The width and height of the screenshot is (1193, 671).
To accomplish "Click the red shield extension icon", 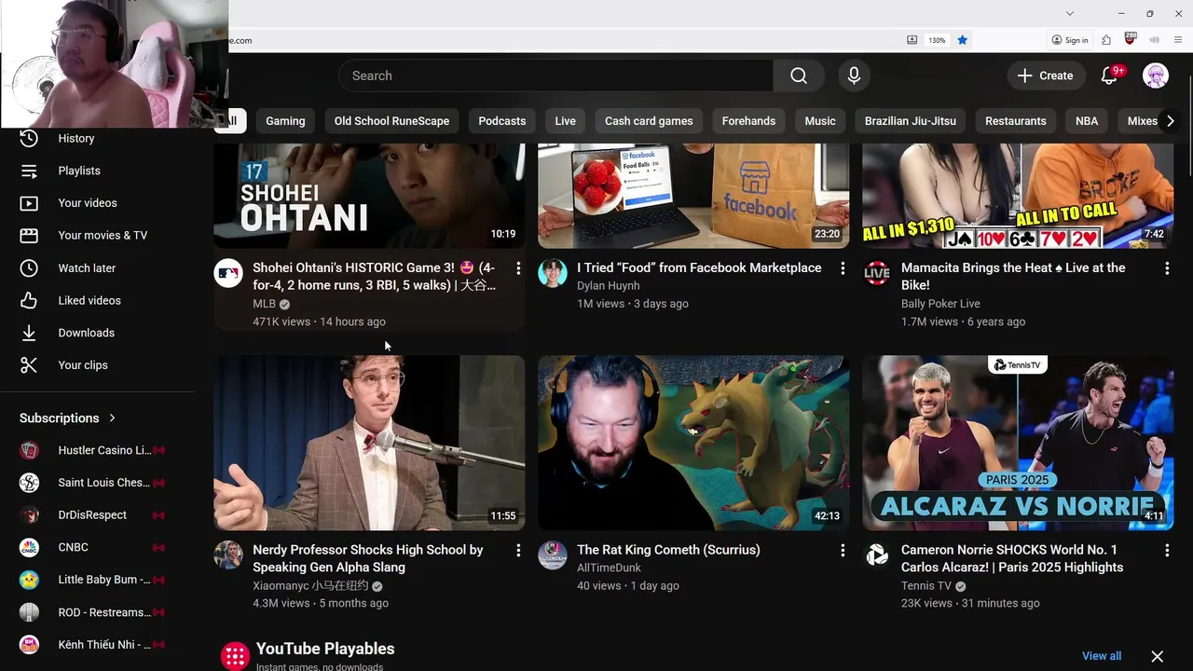I will point(1131,39).
